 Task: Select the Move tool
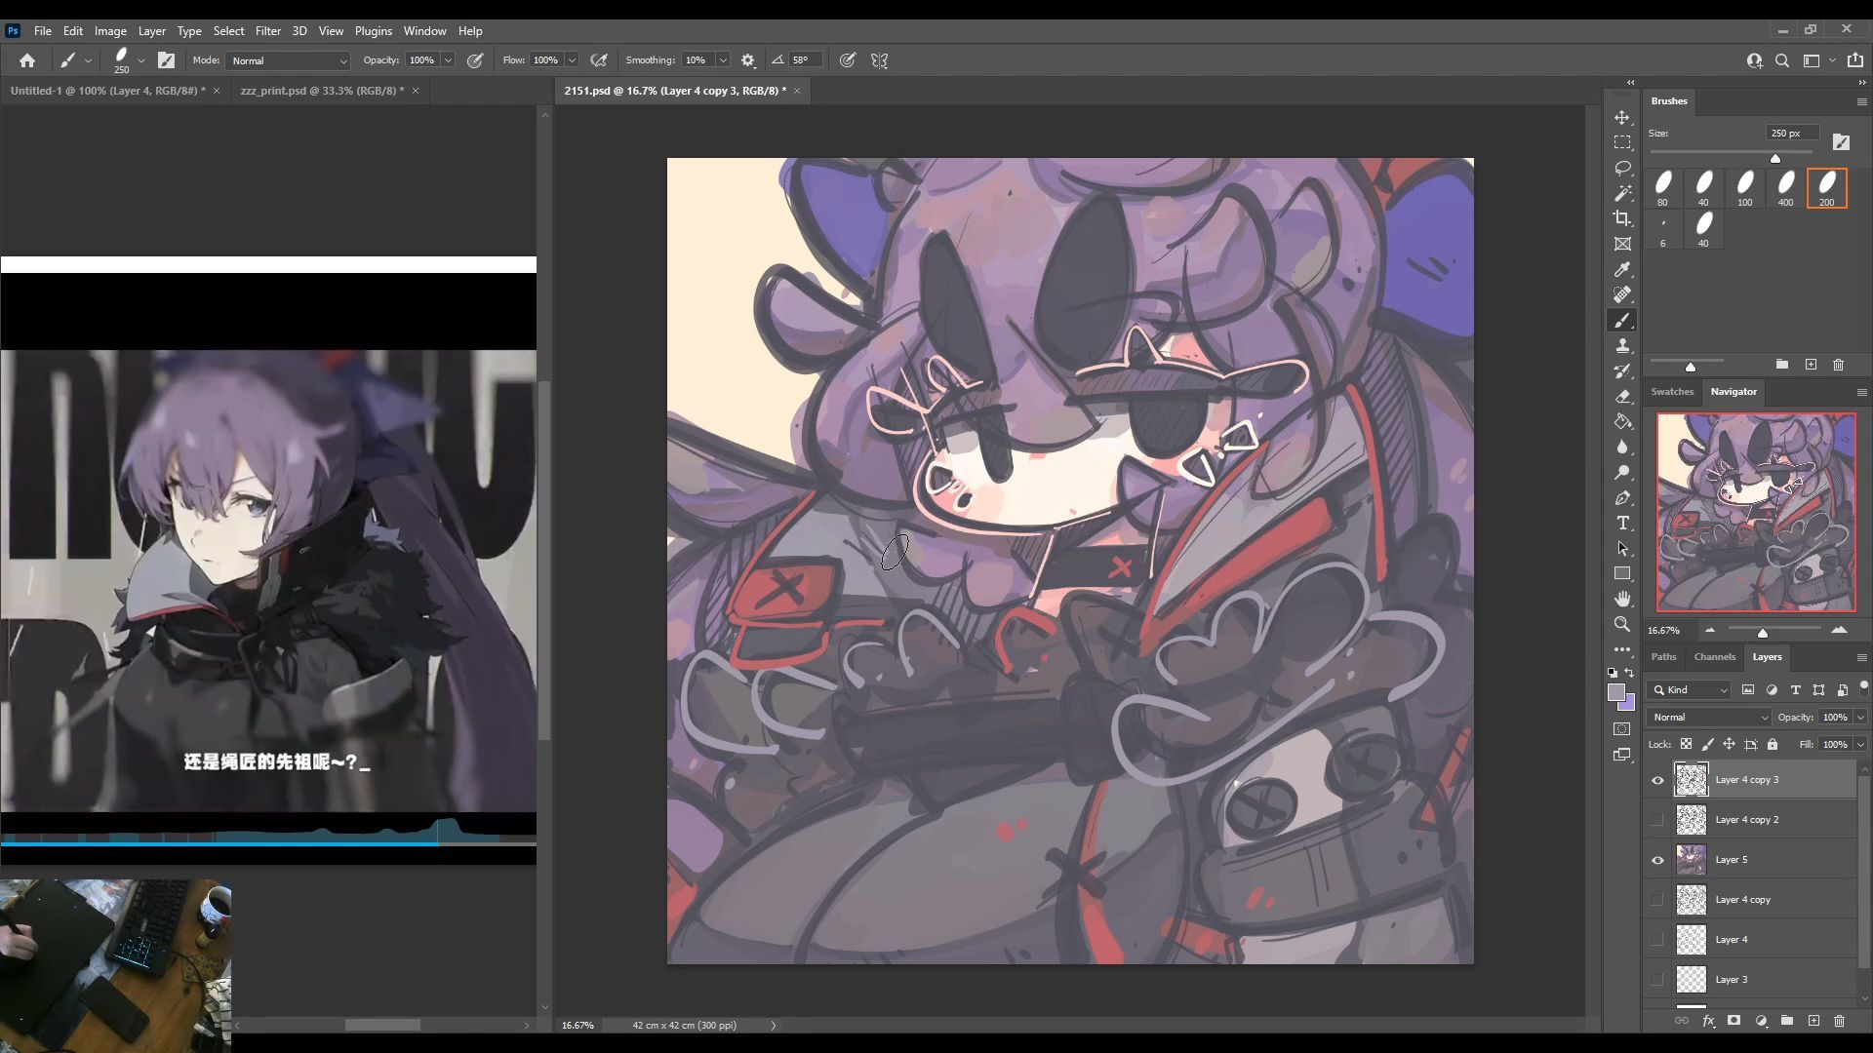point(1622,117)
